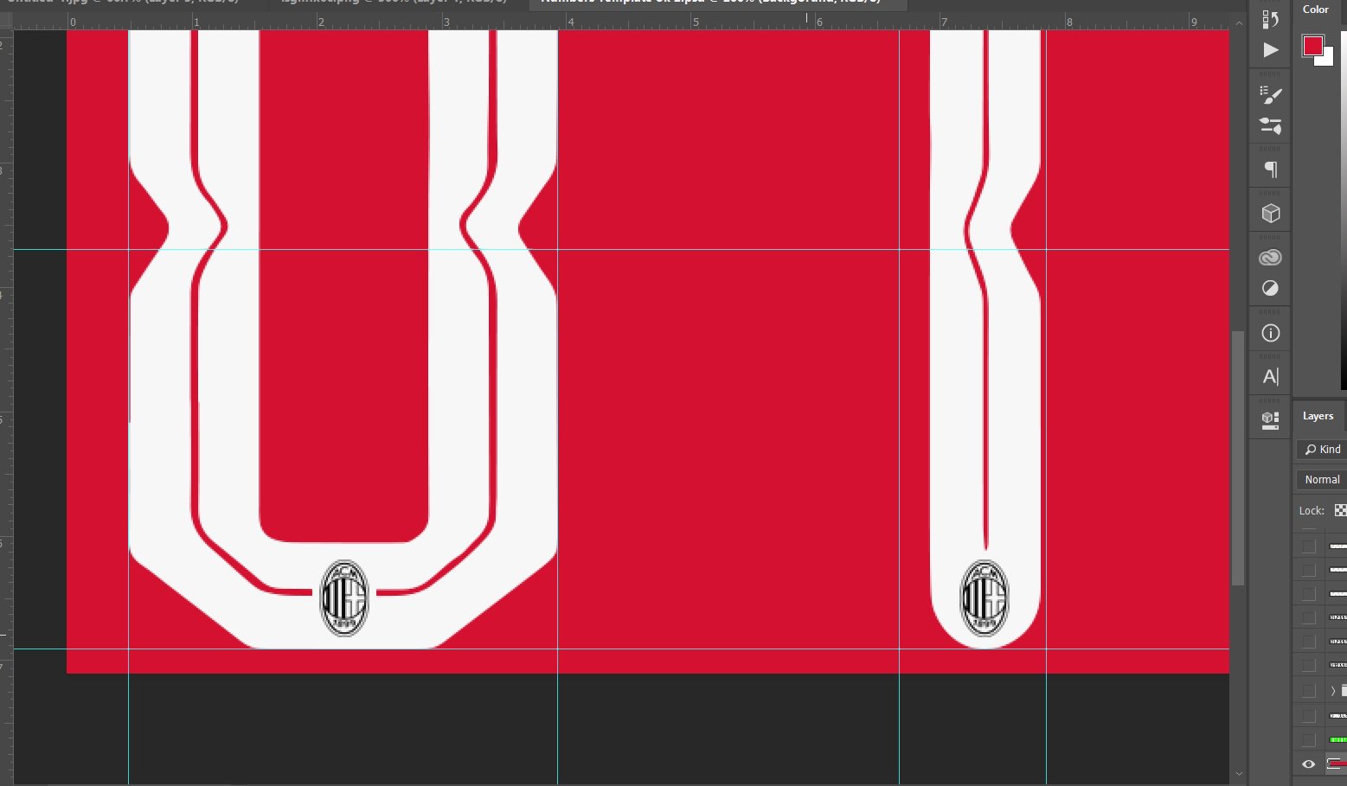Click the search magnifier in layer filter
The width and height of the screenshot is (1347, 786).
(1311, 450)
